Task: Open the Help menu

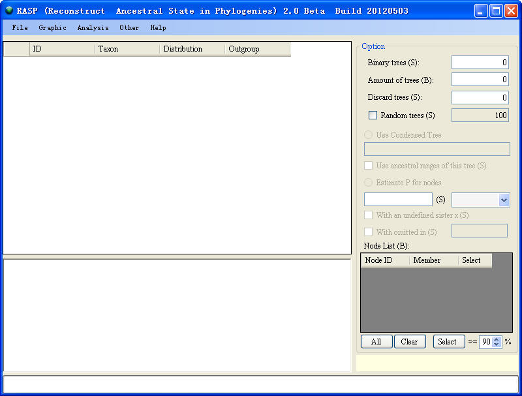Action: pos(158,27)
